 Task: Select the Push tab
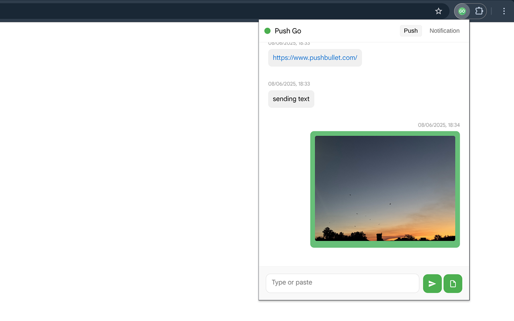411,30
